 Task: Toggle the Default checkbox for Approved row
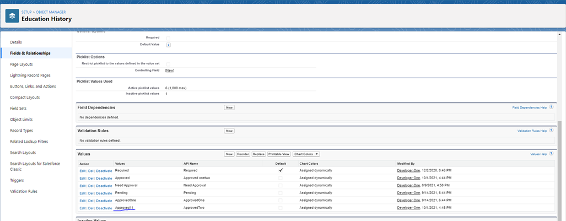pyautogui.click(x=281, y=178)
